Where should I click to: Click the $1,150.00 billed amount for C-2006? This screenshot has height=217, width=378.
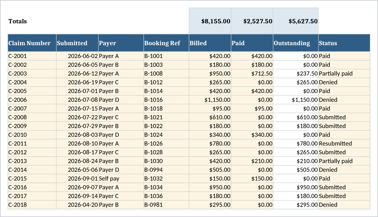210,100
